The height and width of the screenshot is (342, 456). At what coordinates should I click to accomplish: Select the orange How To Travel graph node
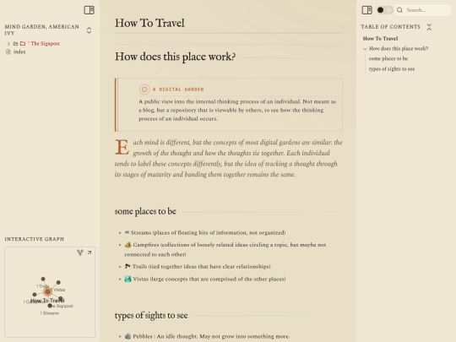point(47,291)
